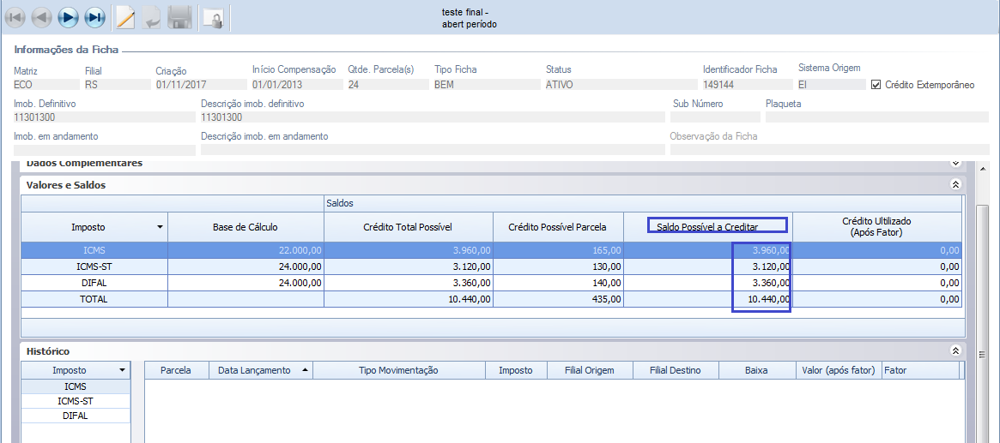The image size is (1000, 443).
Task: Click the edit pencil icon
Action: 125,17
